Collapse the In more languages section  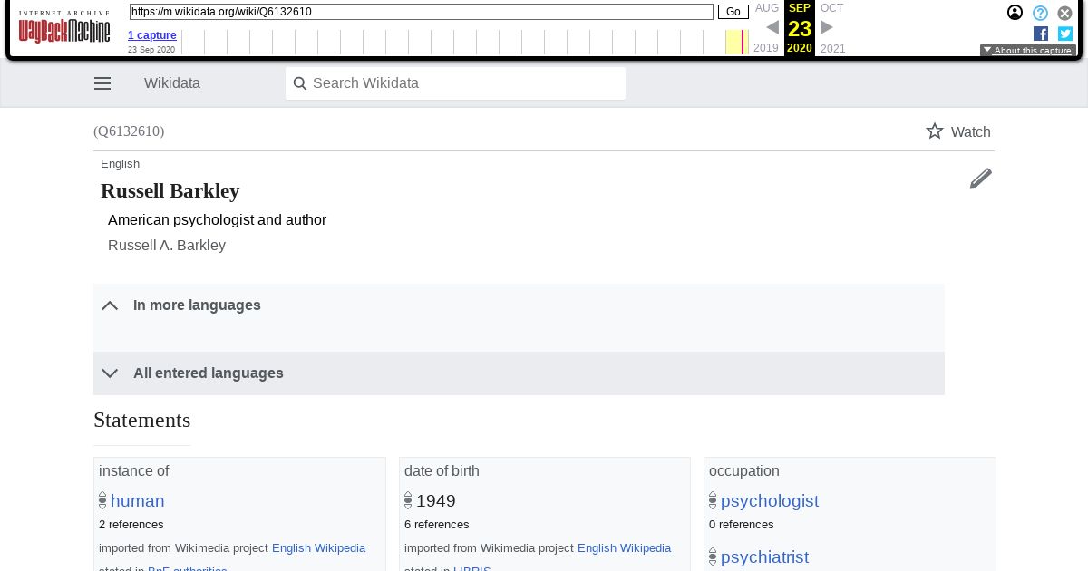519,305
